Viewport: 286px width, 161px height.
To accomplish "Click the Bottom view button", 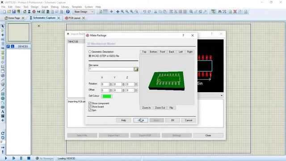I will (x=153, y=52).
